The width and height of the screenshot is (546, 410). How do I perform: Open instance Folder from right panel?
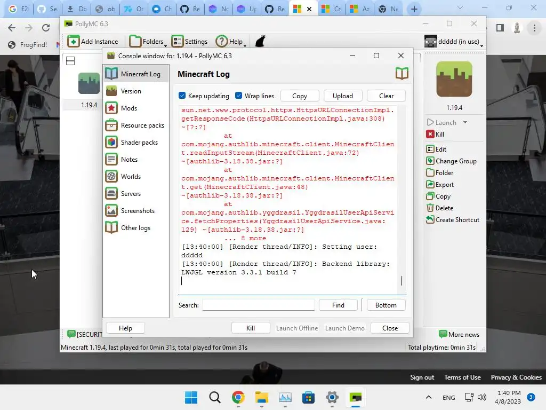tap(440, 173)
